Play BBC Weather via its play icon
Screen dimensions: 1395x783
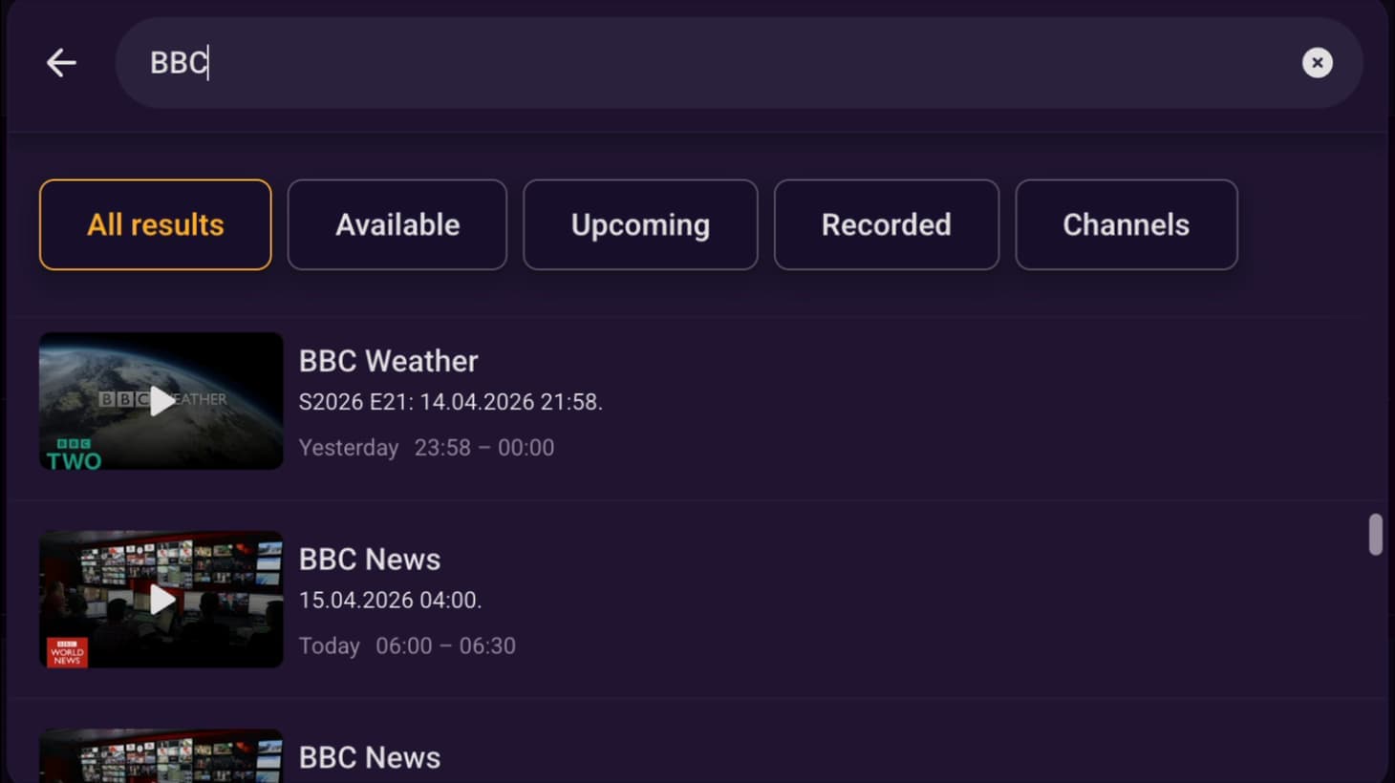[161, 401]
